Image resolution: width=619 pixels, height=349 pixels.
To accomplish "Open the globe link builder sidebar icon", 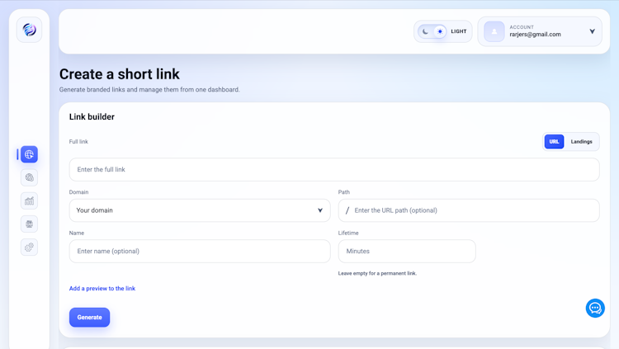I will click(29, 154).
